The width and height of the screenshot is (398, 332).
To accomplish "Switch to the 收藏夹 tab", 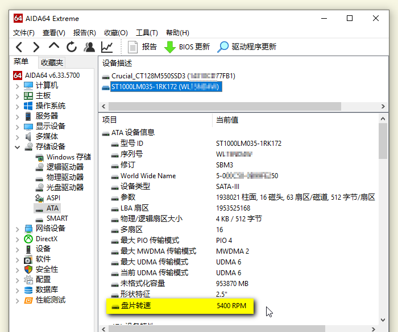I will click(52, 62).
